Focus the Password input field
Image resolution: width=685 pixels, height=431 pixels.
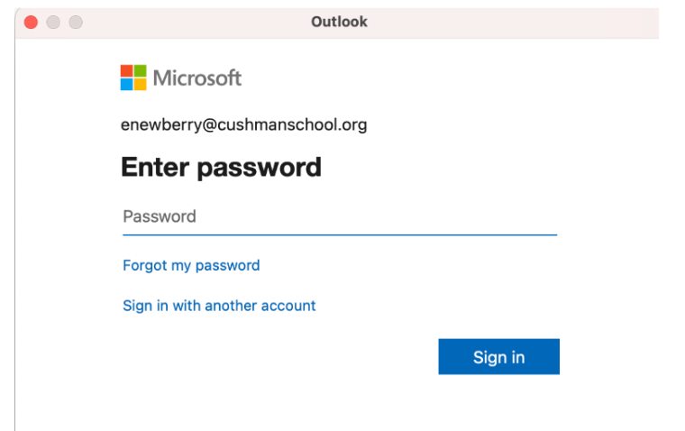[x=339, y=216]
